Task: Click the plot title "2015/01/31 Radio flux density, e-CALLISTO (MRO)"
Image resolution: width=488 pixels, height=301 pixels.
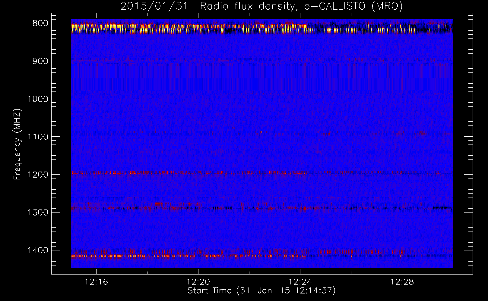Action: click(x=261, y=6)
